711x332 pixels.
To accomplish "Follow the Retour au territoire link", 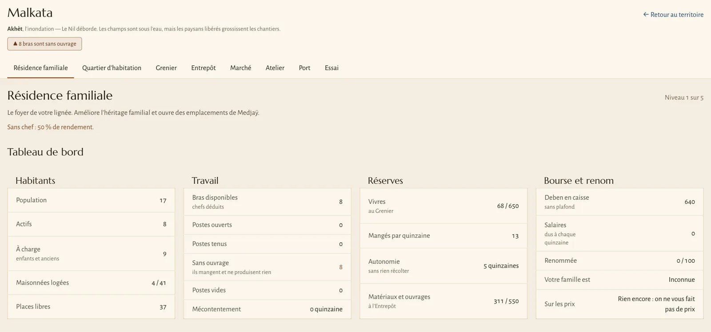I will pyautogui.click(x=673, y=15).
